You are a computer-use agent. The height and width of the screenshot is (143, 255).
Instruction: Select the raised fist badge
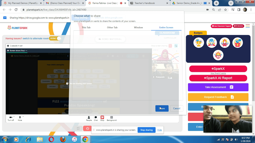pyautogui.click(x=212, y=42)
